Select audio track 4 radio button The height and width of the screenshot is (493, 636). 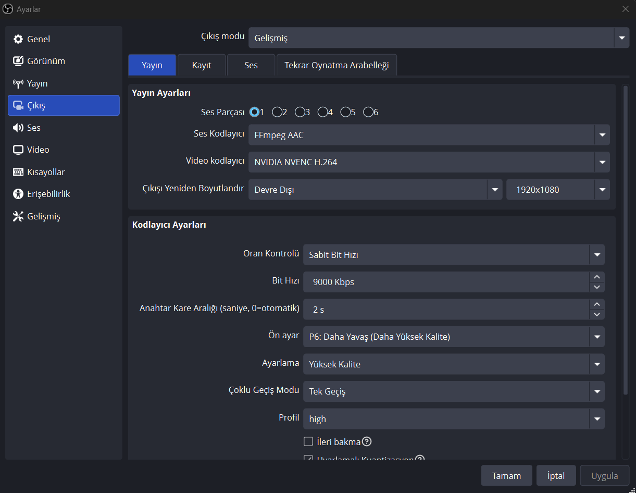coord(322,112)
